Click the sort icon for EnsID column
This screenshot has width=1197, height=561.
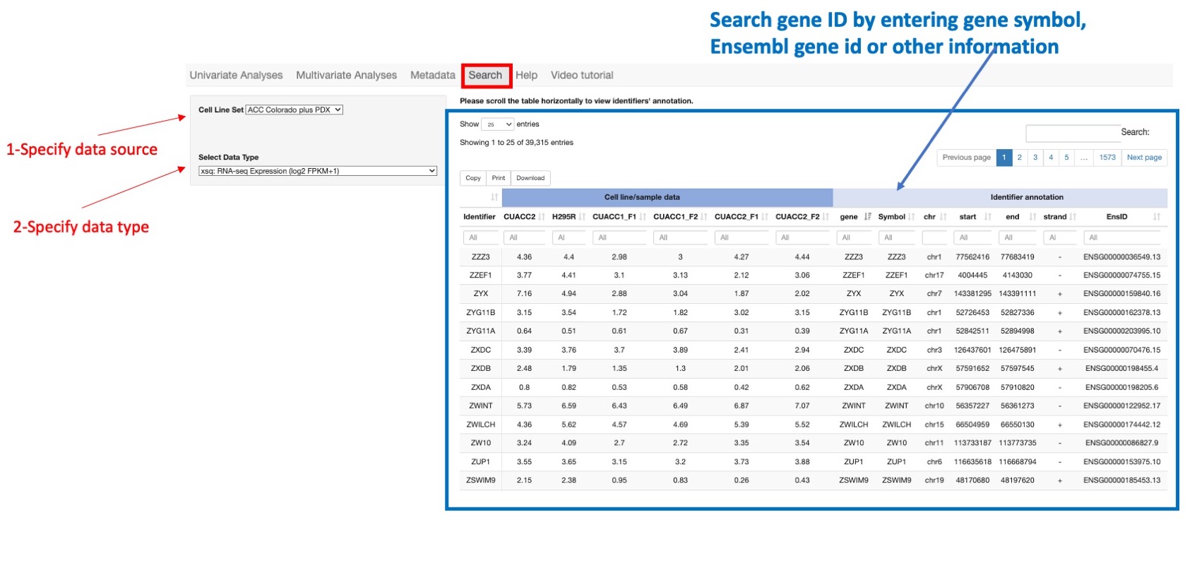pyautogui.click(x=1156, y=217)
